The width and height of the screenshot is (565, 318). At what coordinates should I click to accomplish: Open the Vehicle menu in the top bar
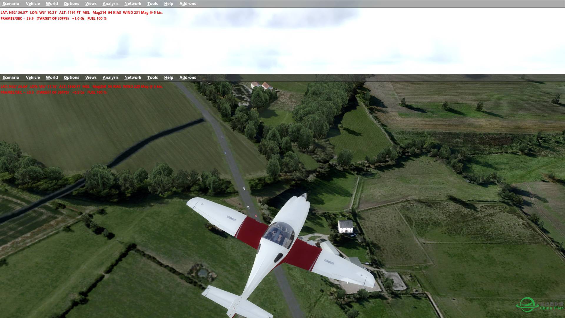click(33, 4)
